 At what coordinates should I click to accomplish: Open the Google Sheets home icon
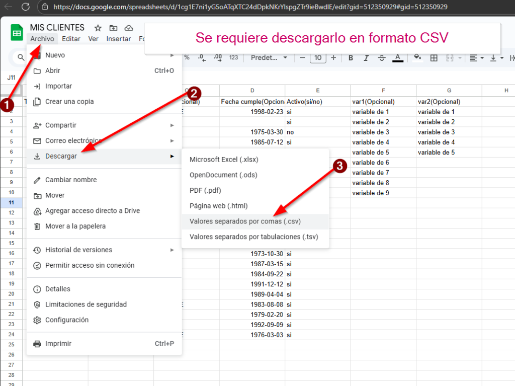17,33
